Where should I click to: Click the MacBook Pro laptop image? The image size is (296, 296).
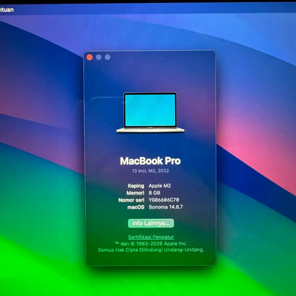coord(150,112)
